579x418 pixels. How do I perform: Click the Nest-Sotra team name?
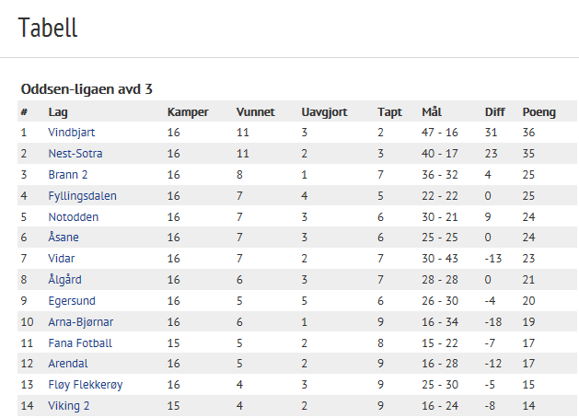75,154
